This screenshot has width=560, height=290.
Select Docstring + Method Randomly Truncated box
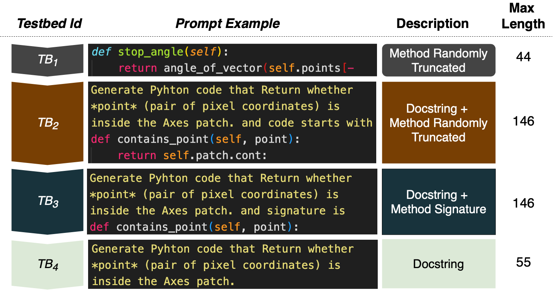(x=439, y=123)
